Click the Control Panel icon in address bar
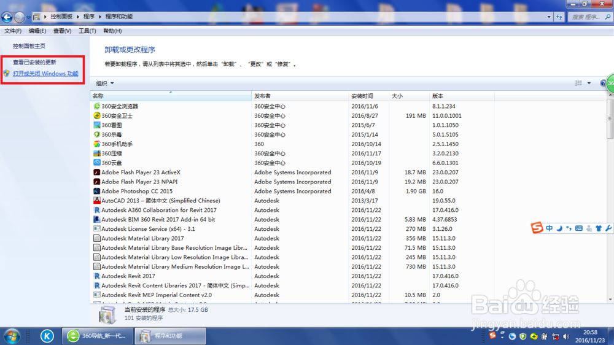 coord(37,17)
